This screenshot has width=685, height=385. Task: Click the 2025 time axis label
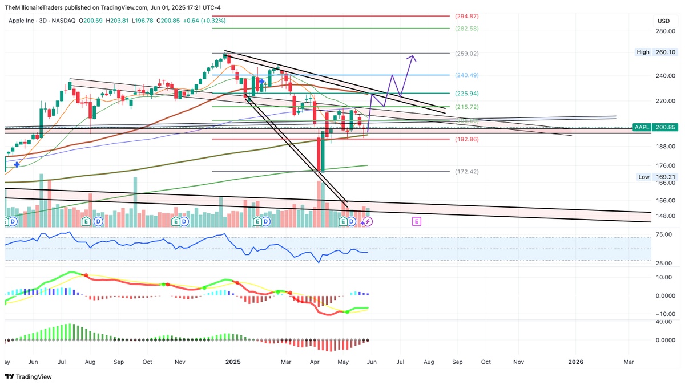tap(234, 362)
